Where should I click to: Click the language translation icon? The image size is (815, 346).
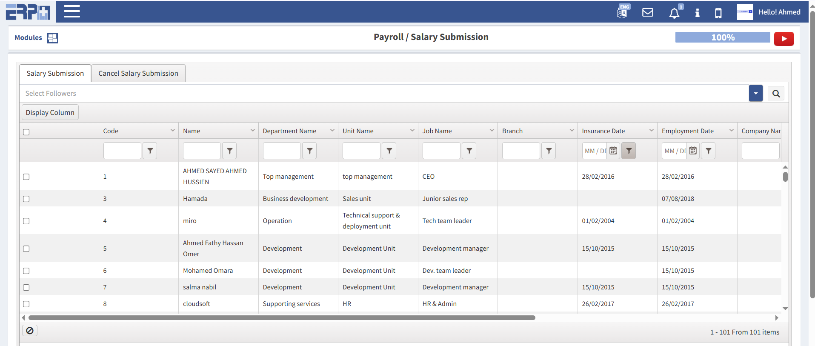(622, 12)
